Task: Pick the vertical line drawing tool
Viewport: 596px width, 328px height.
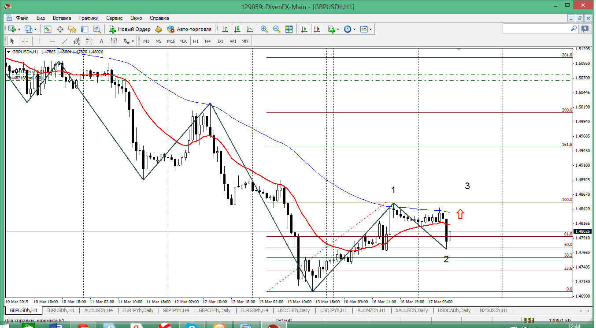Action: (x=40, y=41)
